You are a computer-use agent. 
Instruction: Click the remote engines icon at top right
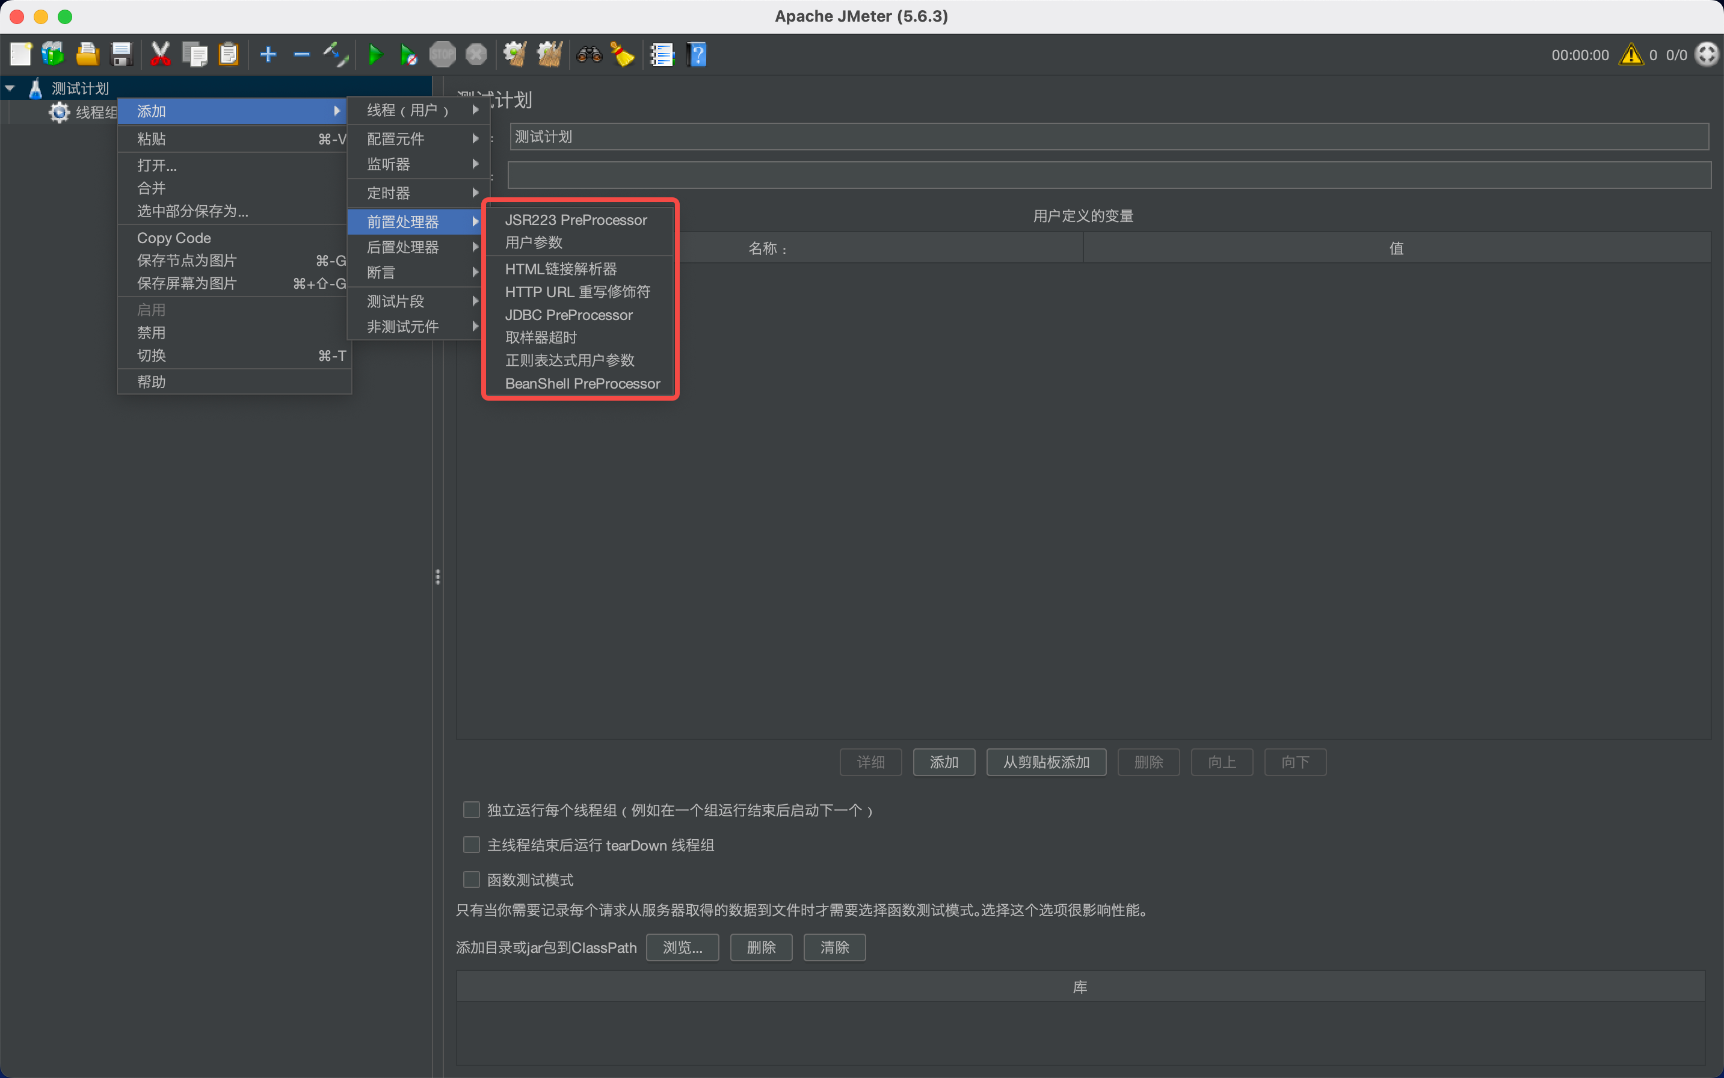point(1707,54)
